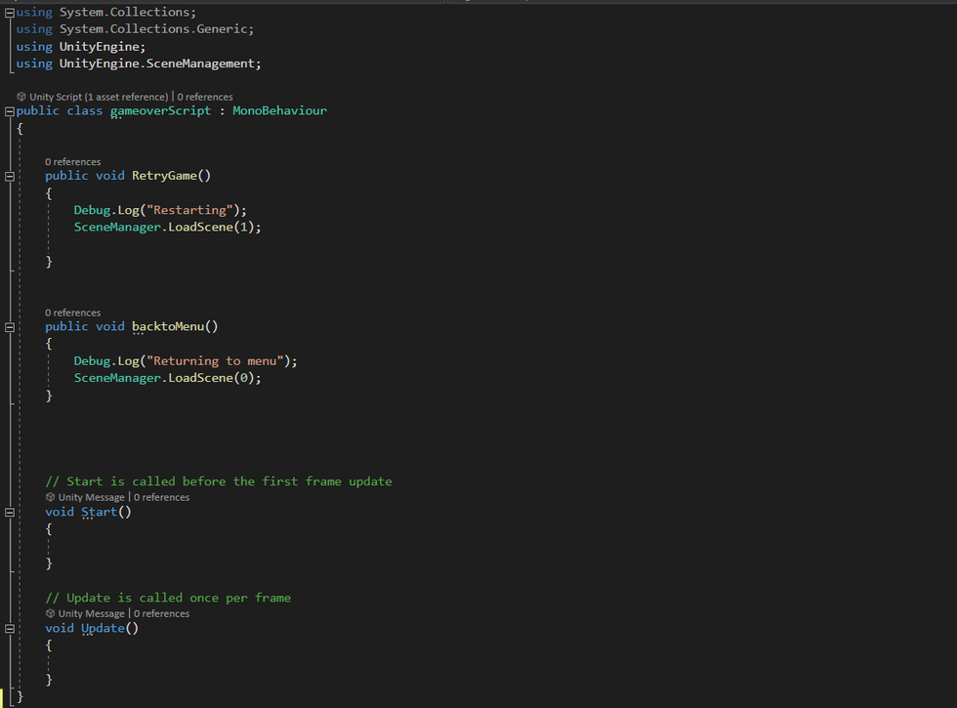Click the "Restarting" string literal
This screenshot has width=957, height=708.
189,210
